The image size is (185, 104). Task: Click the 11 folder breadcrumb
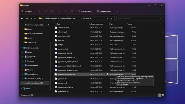pos(79,18)
